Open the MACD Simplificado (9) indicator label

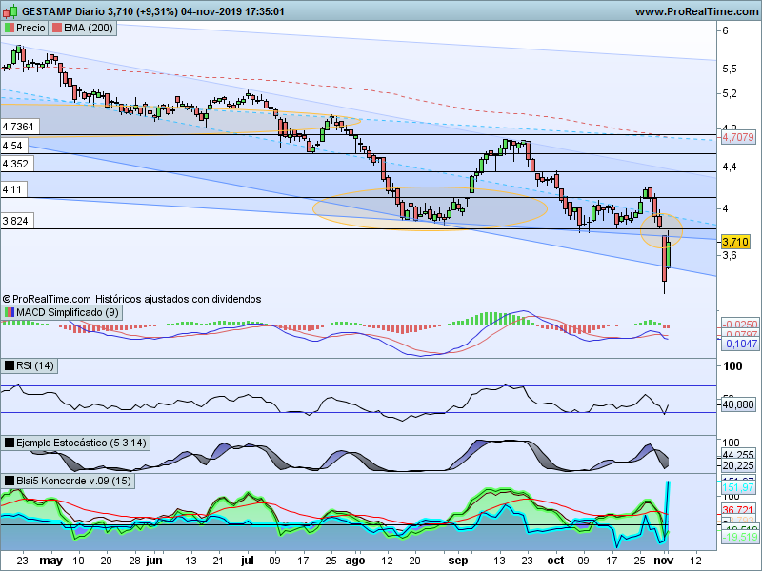[x=61, y=313]
